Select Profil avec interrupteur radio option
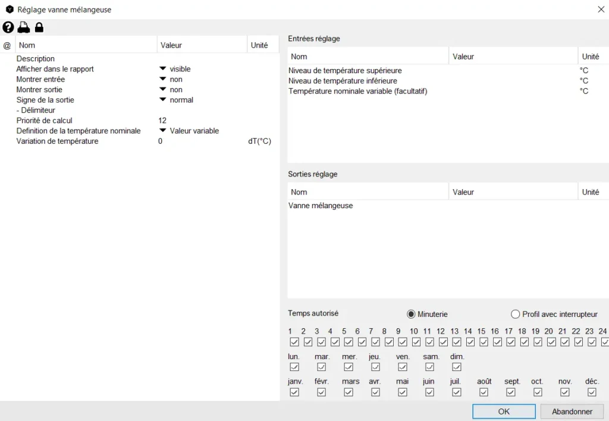609x421 pixels. click(x=516, y=314)
